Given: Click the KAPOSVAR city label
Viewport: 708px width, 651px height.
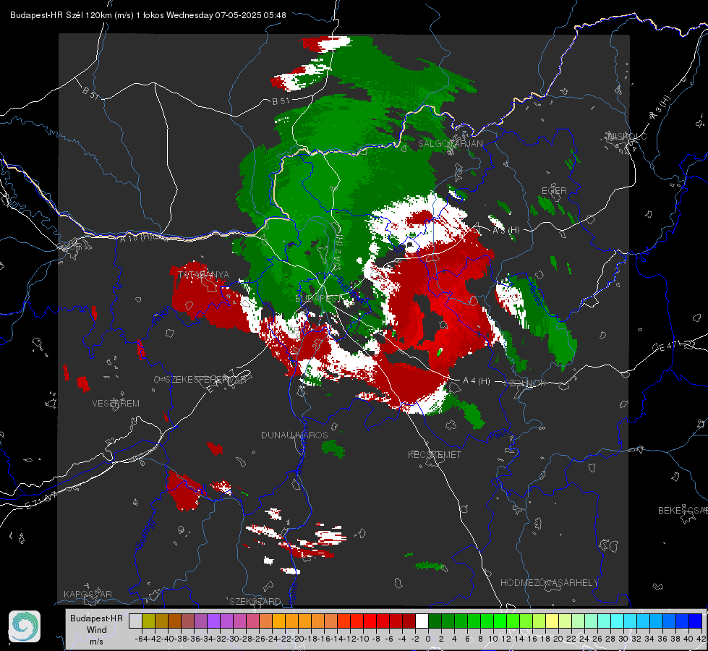Looking at the screenshot, I should (88, 594).
